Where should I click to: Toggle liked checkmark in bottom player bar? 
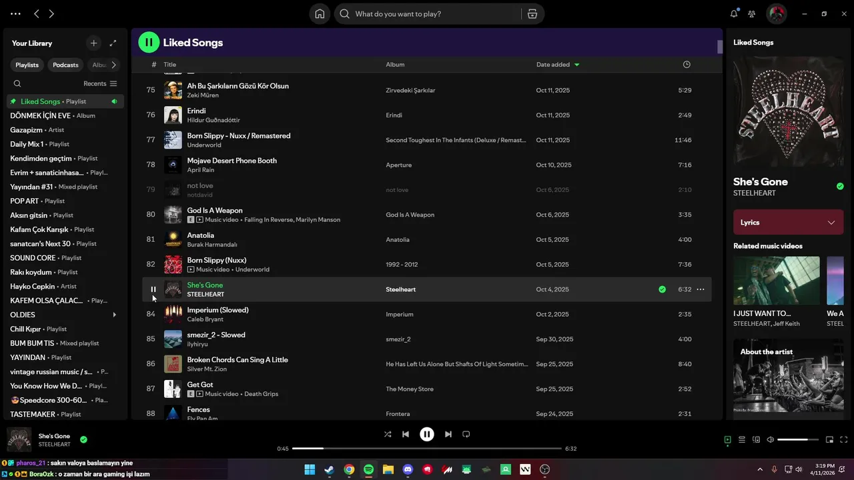[83, 440]
